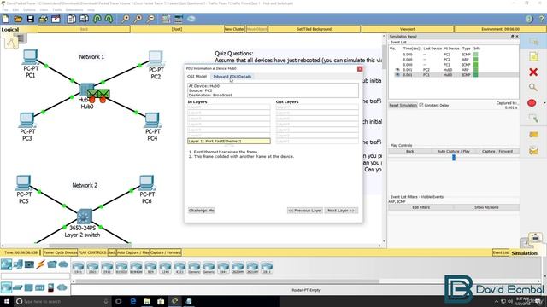Click the device list horizontal scrollbar

coord(227,281)
